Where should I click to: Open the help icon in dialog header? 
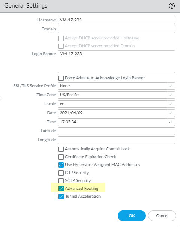(172, 6)
